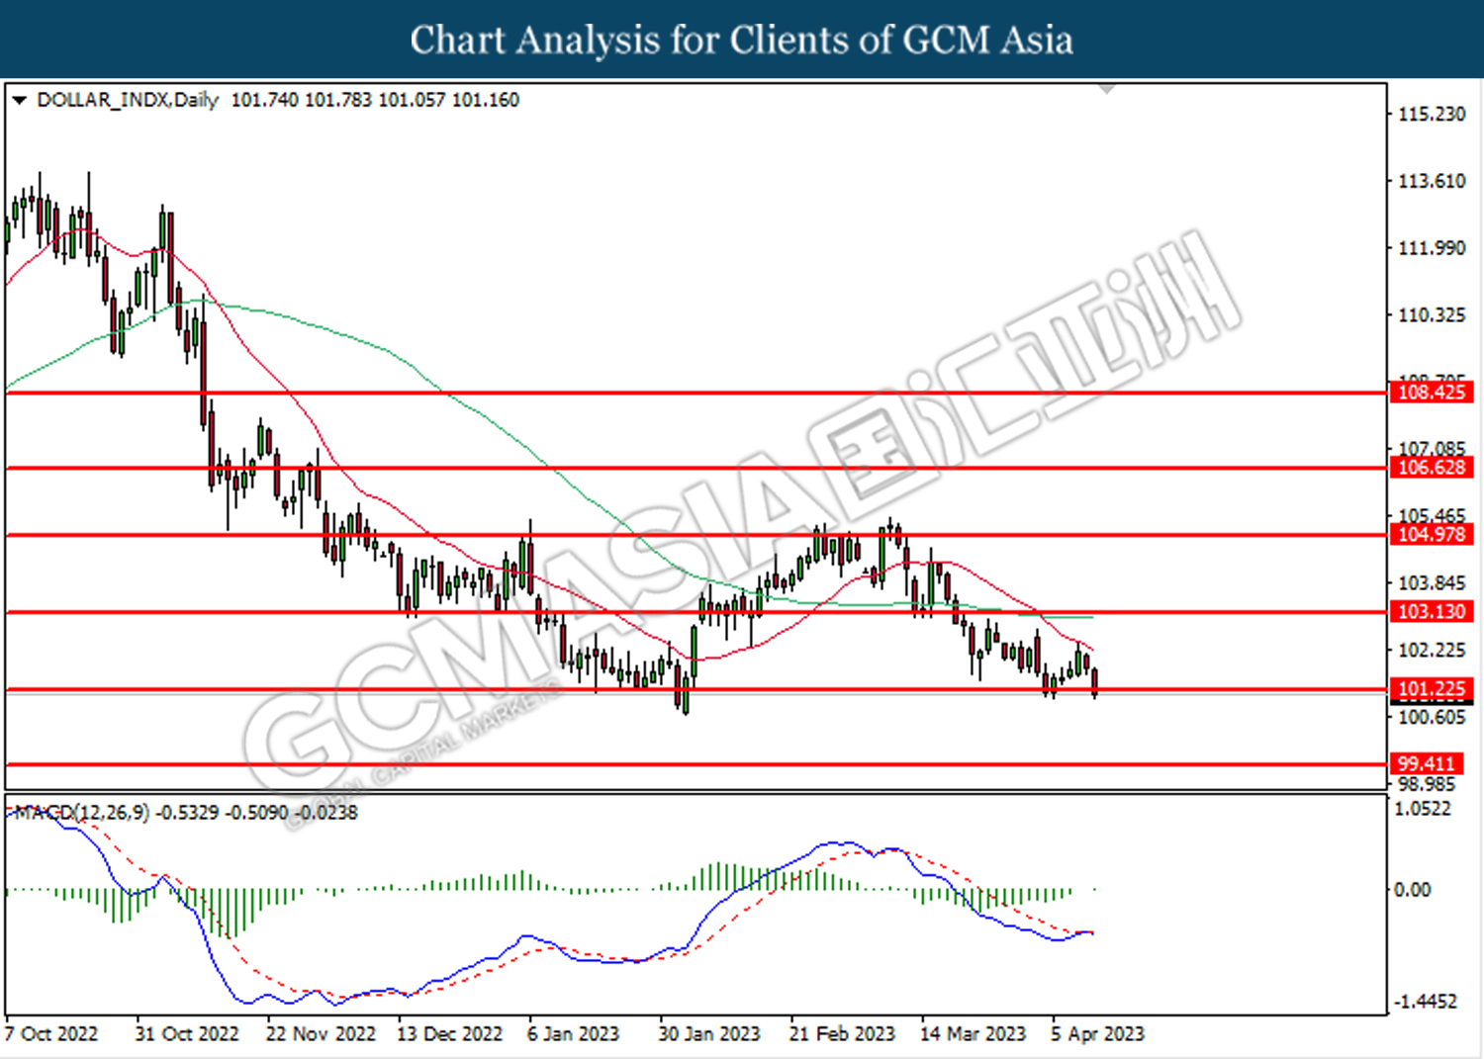Click the 111.990 price axis value
The image size is (1484, 1059).
[x=1432, y=248]
